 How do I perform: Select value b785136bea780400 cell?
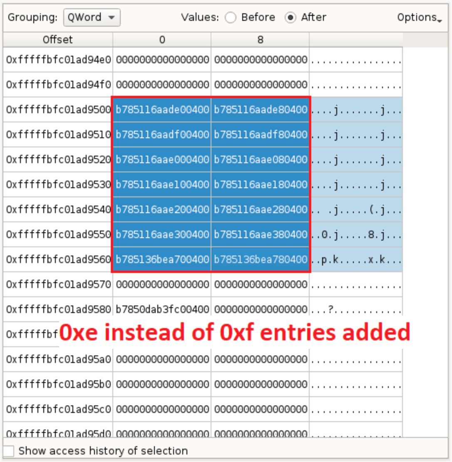[x=261, y=260]
